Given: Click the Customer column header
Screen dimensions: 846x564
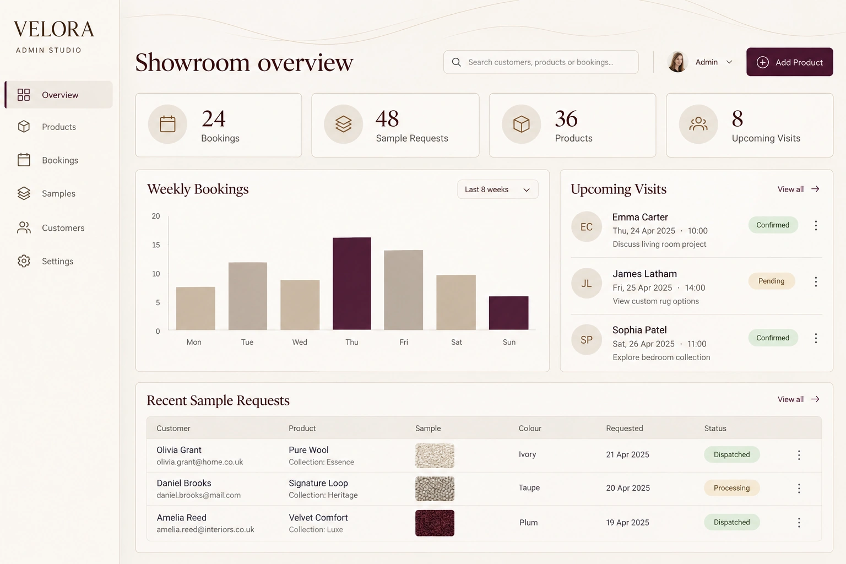Looking at the screenshot, I should [x=173, y=429].
